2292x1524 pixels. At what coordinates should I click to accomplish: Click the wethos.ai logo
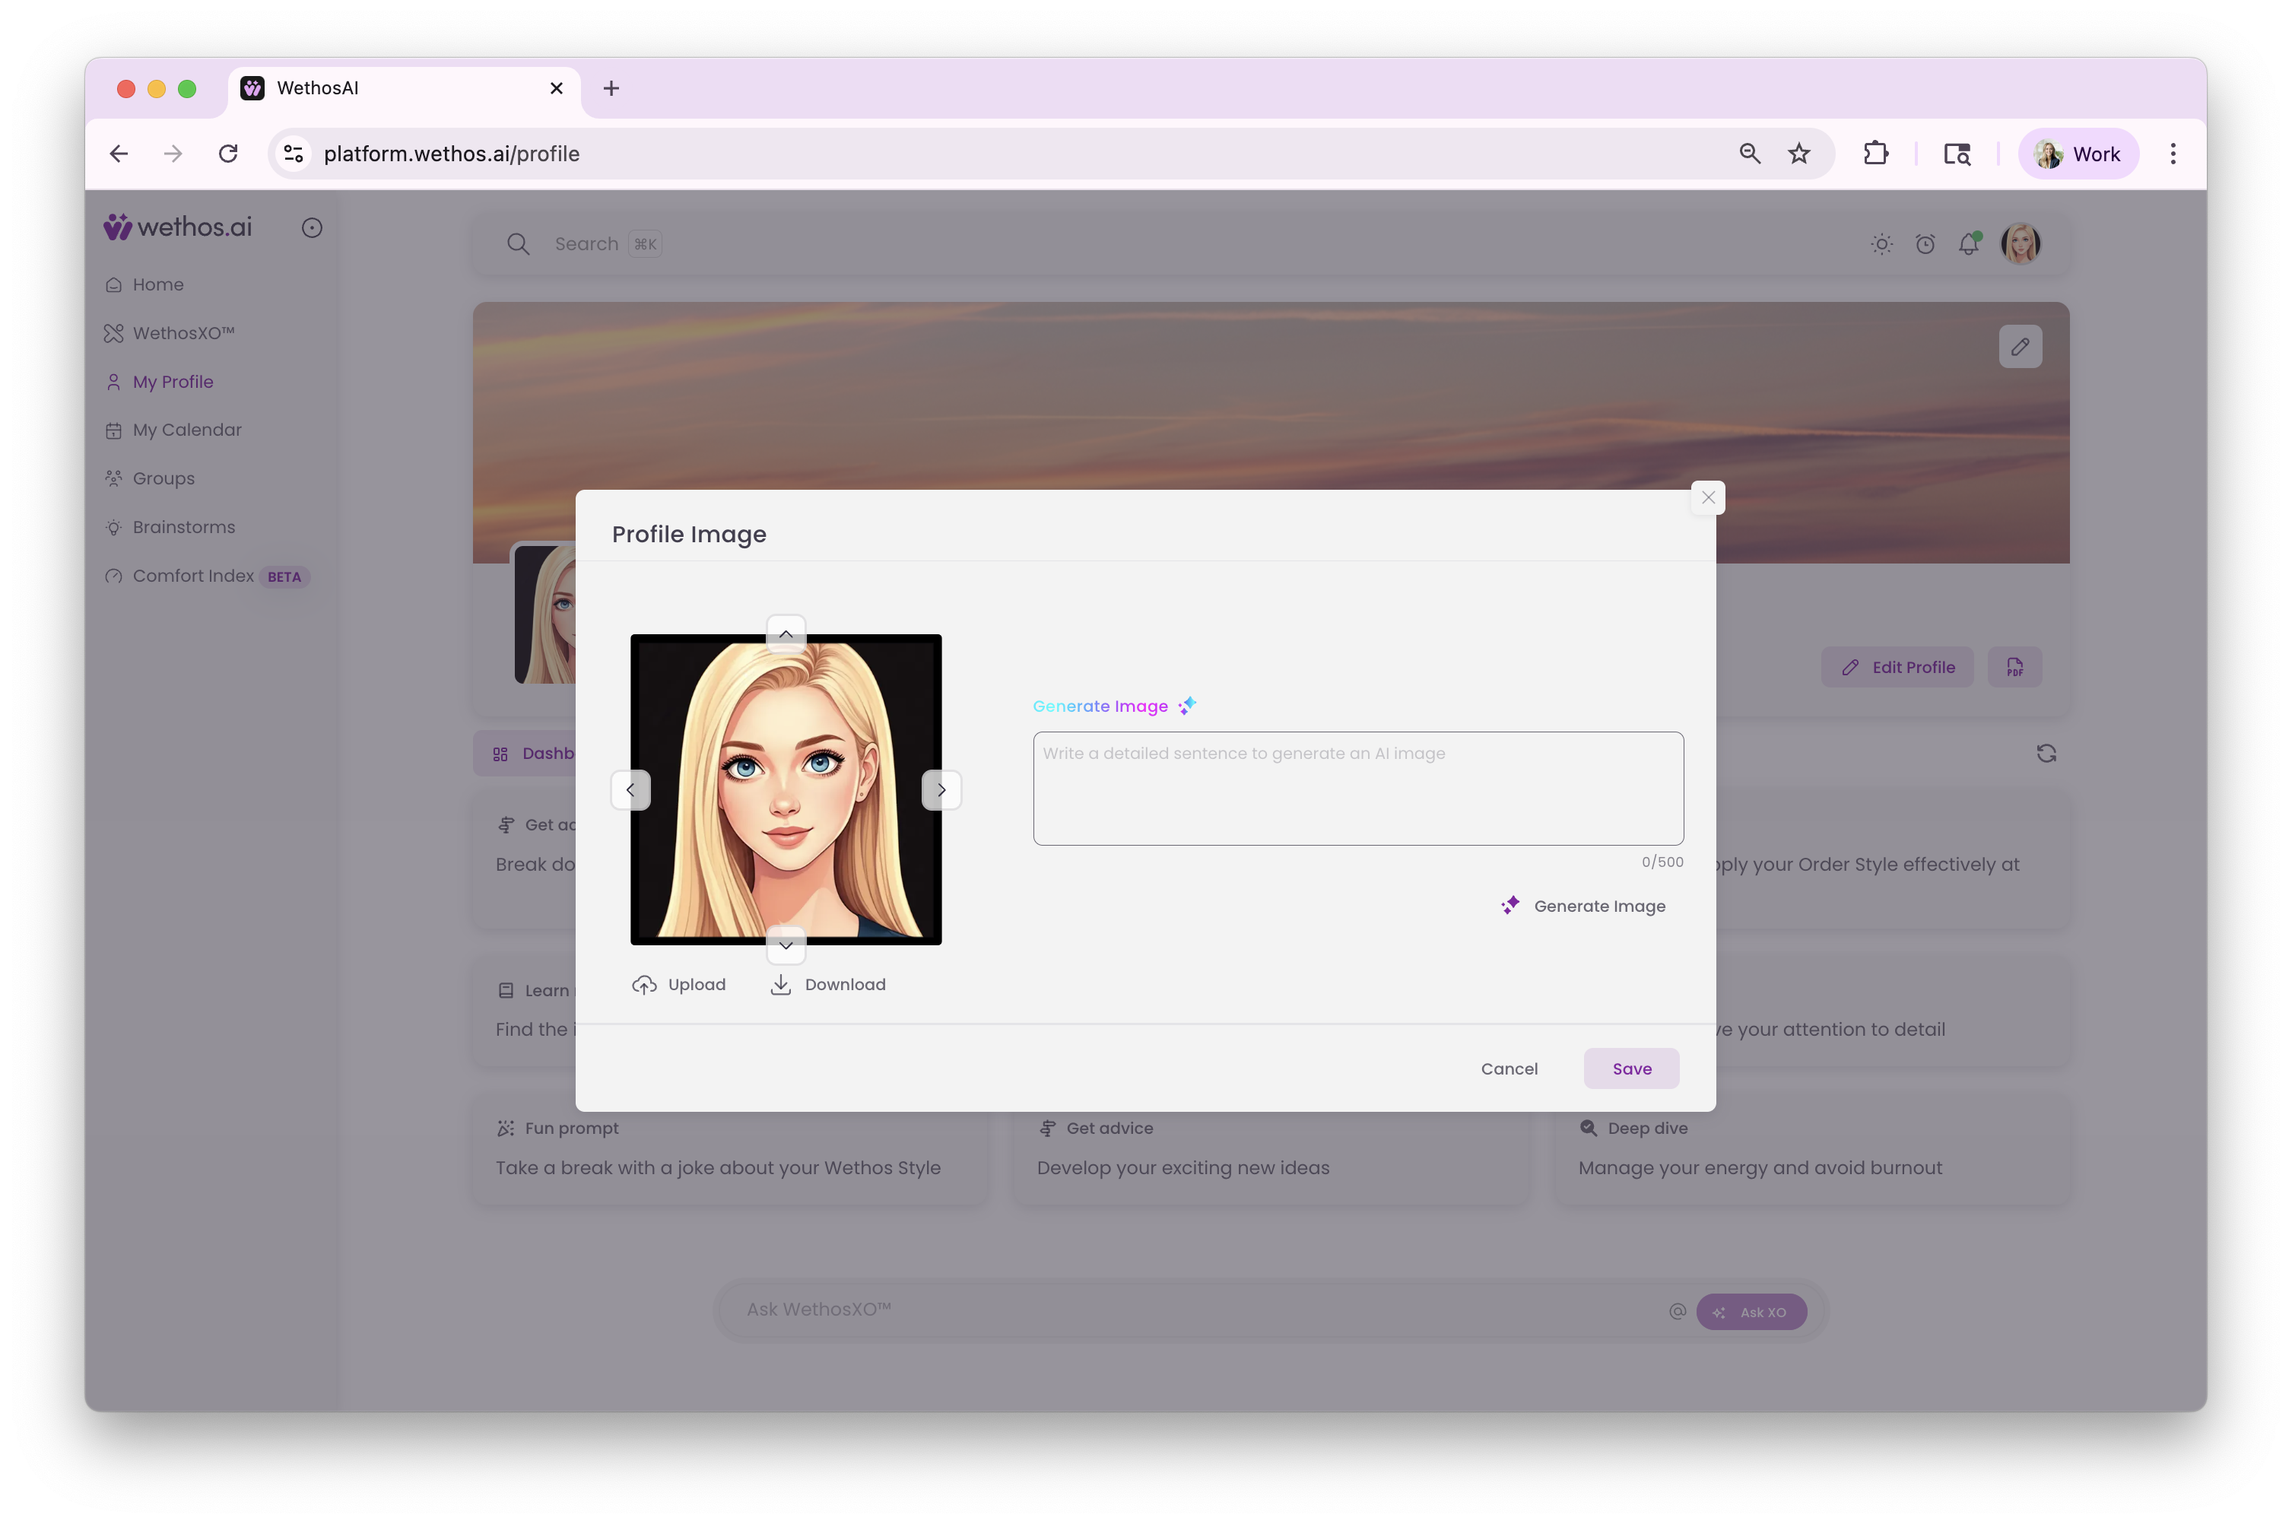[178, 227]
